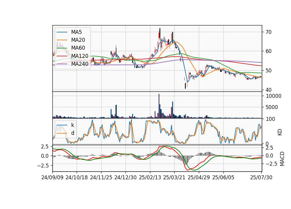
Task: Click the MA20 legend label
Action: point(78,40)
